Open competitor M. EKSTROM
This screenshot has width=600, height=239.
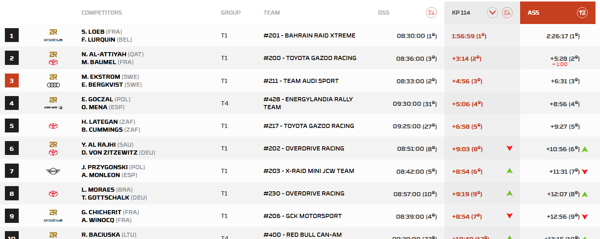point(101,77)
